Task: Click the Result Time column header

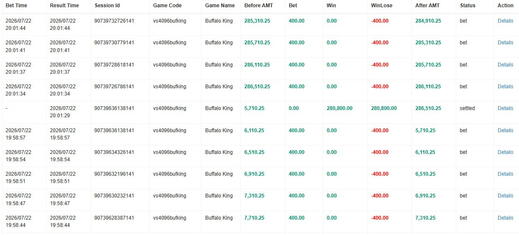Action: 65,6
